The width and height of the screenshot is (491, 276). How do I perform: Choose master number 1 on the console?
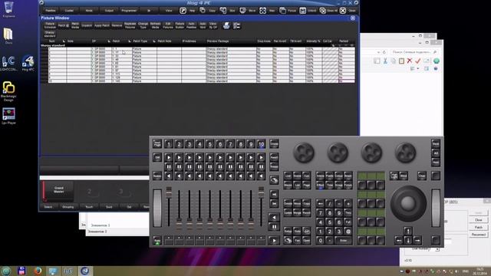pos(169,144)
